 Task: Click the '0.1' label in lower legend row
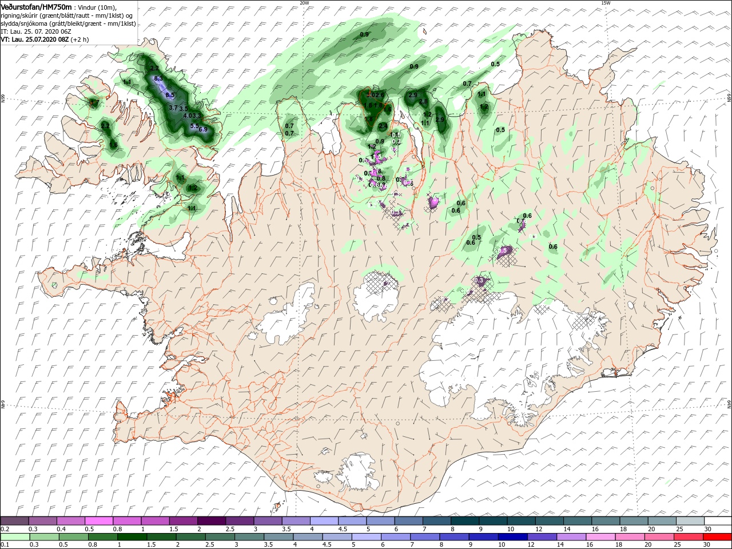(x=5, y=545)
